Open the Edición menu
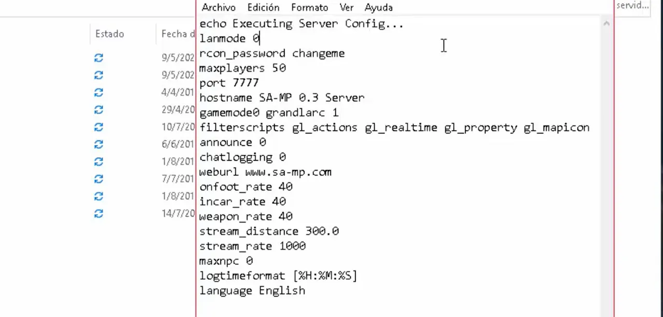 pyautogui.click(x=263, y=7)
